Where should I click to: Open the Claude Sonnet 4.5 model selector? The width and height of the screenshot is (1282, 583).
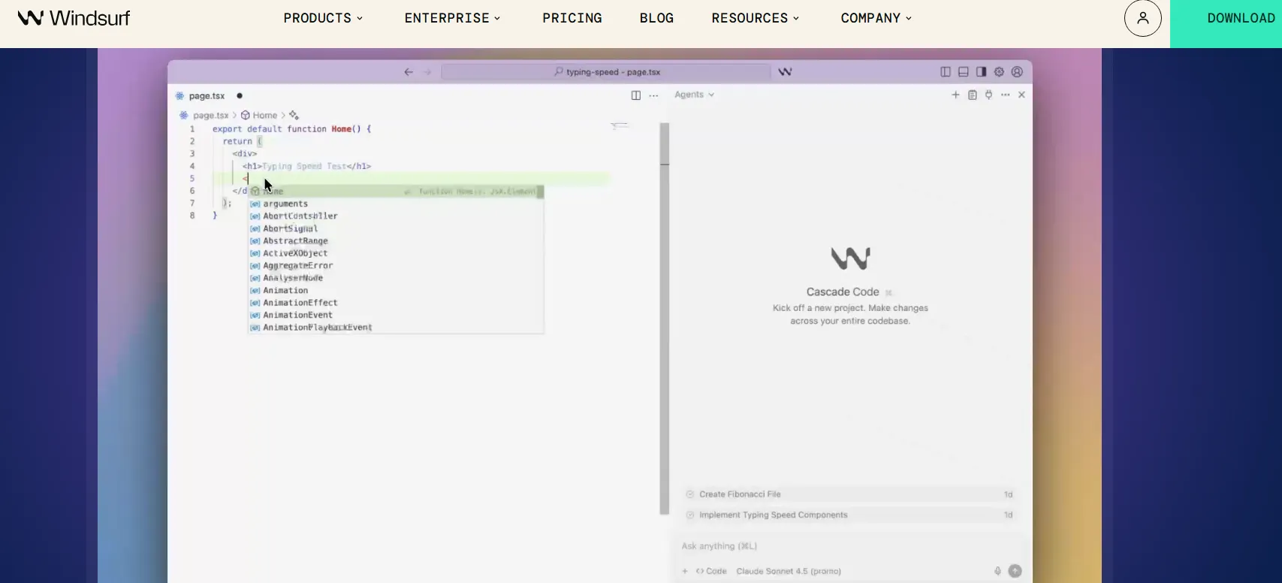pos(789,571)
